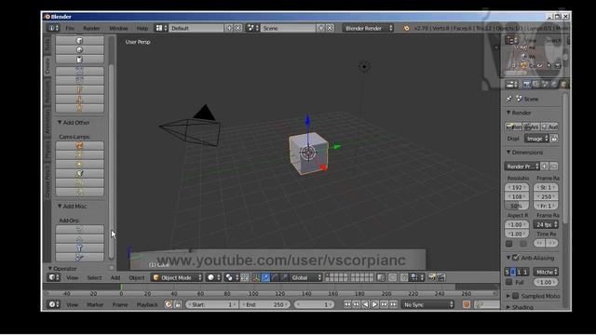Image resolution: width=596 pixels, height=335 pixels.
Task: Select the translate manipulator arrow icon
Action: [265, 277]
